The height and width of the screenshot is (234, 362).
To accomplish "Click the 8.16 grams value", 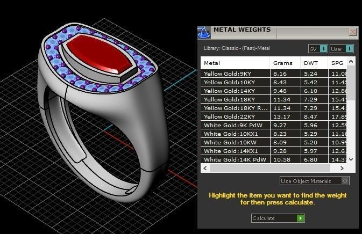I will point(280,74).
